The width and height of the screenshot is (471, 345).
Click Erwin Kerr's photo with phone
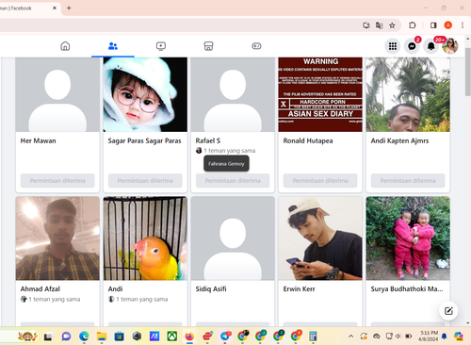click(320, 238)
